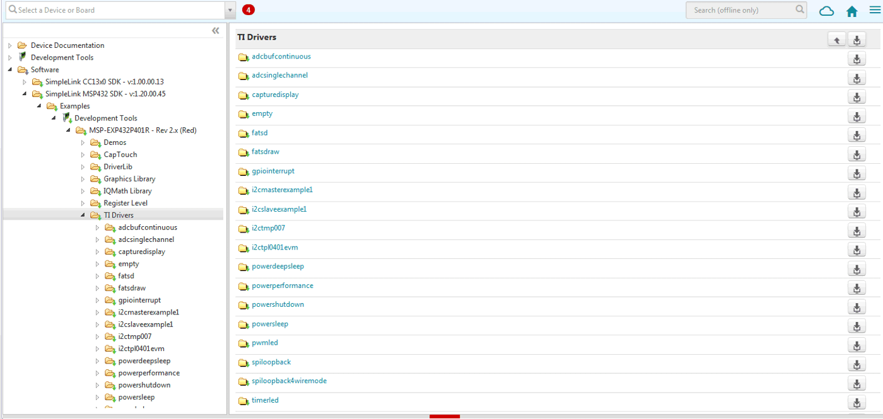Click the up-arrow icon in the TI Drivers header

click(x=836, y=38)
